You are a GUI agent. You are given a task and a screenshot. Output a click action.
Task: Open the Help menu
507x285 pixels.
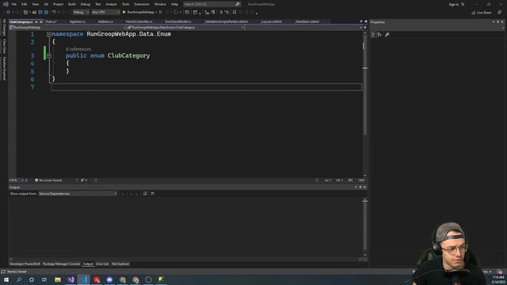174,4
